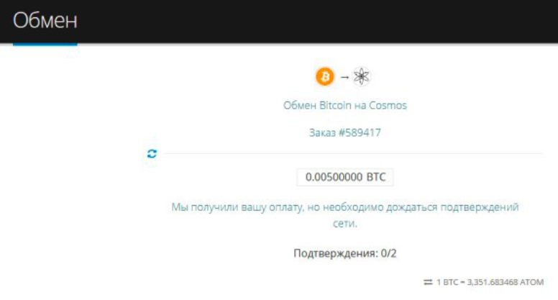The height and width of the screenshot is (300, 558).
Task: Click the blue refresh arrows icon
Action: click(152, 154)
